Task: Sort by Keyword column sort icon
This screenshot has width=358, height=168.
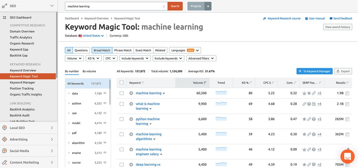Action: 143,83
